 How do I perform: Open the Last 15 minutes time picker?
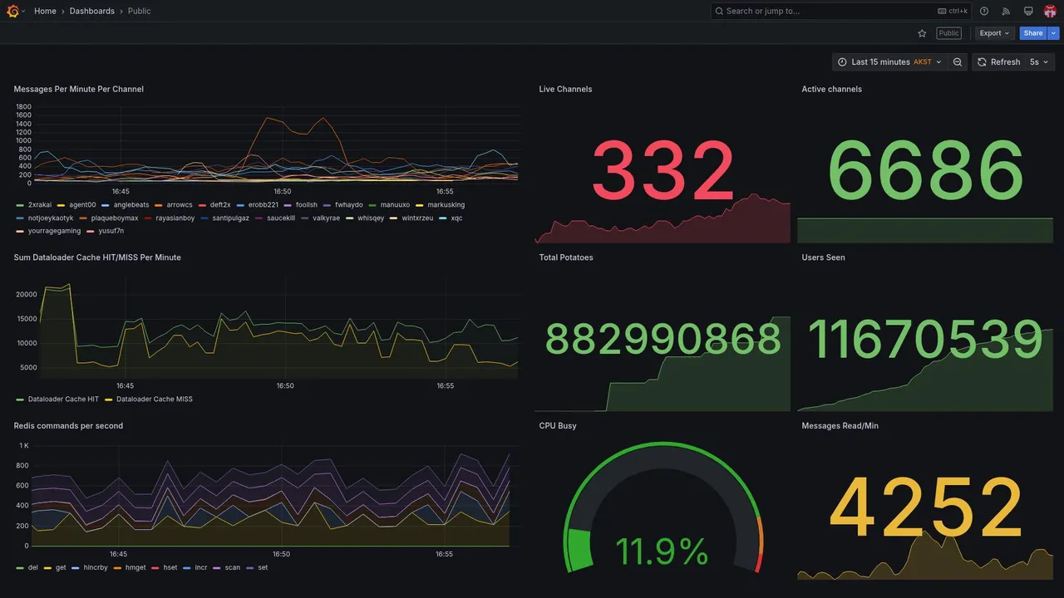point(889,62)
